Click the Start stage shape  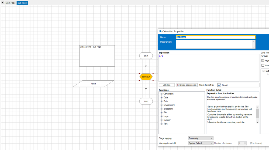146,56
